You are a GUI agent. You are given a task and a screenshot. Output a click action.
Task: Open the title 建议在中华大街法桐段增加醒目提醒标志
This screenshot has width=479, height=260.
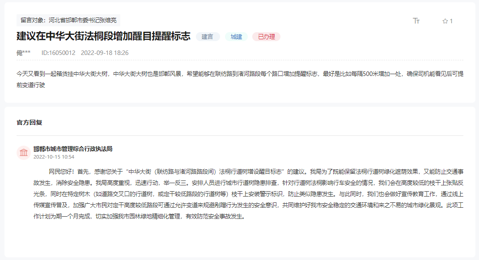pyautogui.click(x=103, y=36)
